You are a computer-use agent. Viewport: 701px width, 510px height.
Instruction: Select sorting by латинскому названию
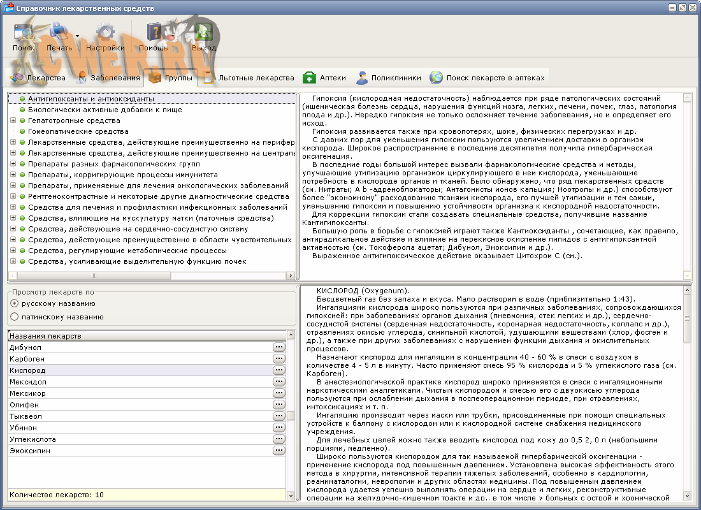click(15, 317)
